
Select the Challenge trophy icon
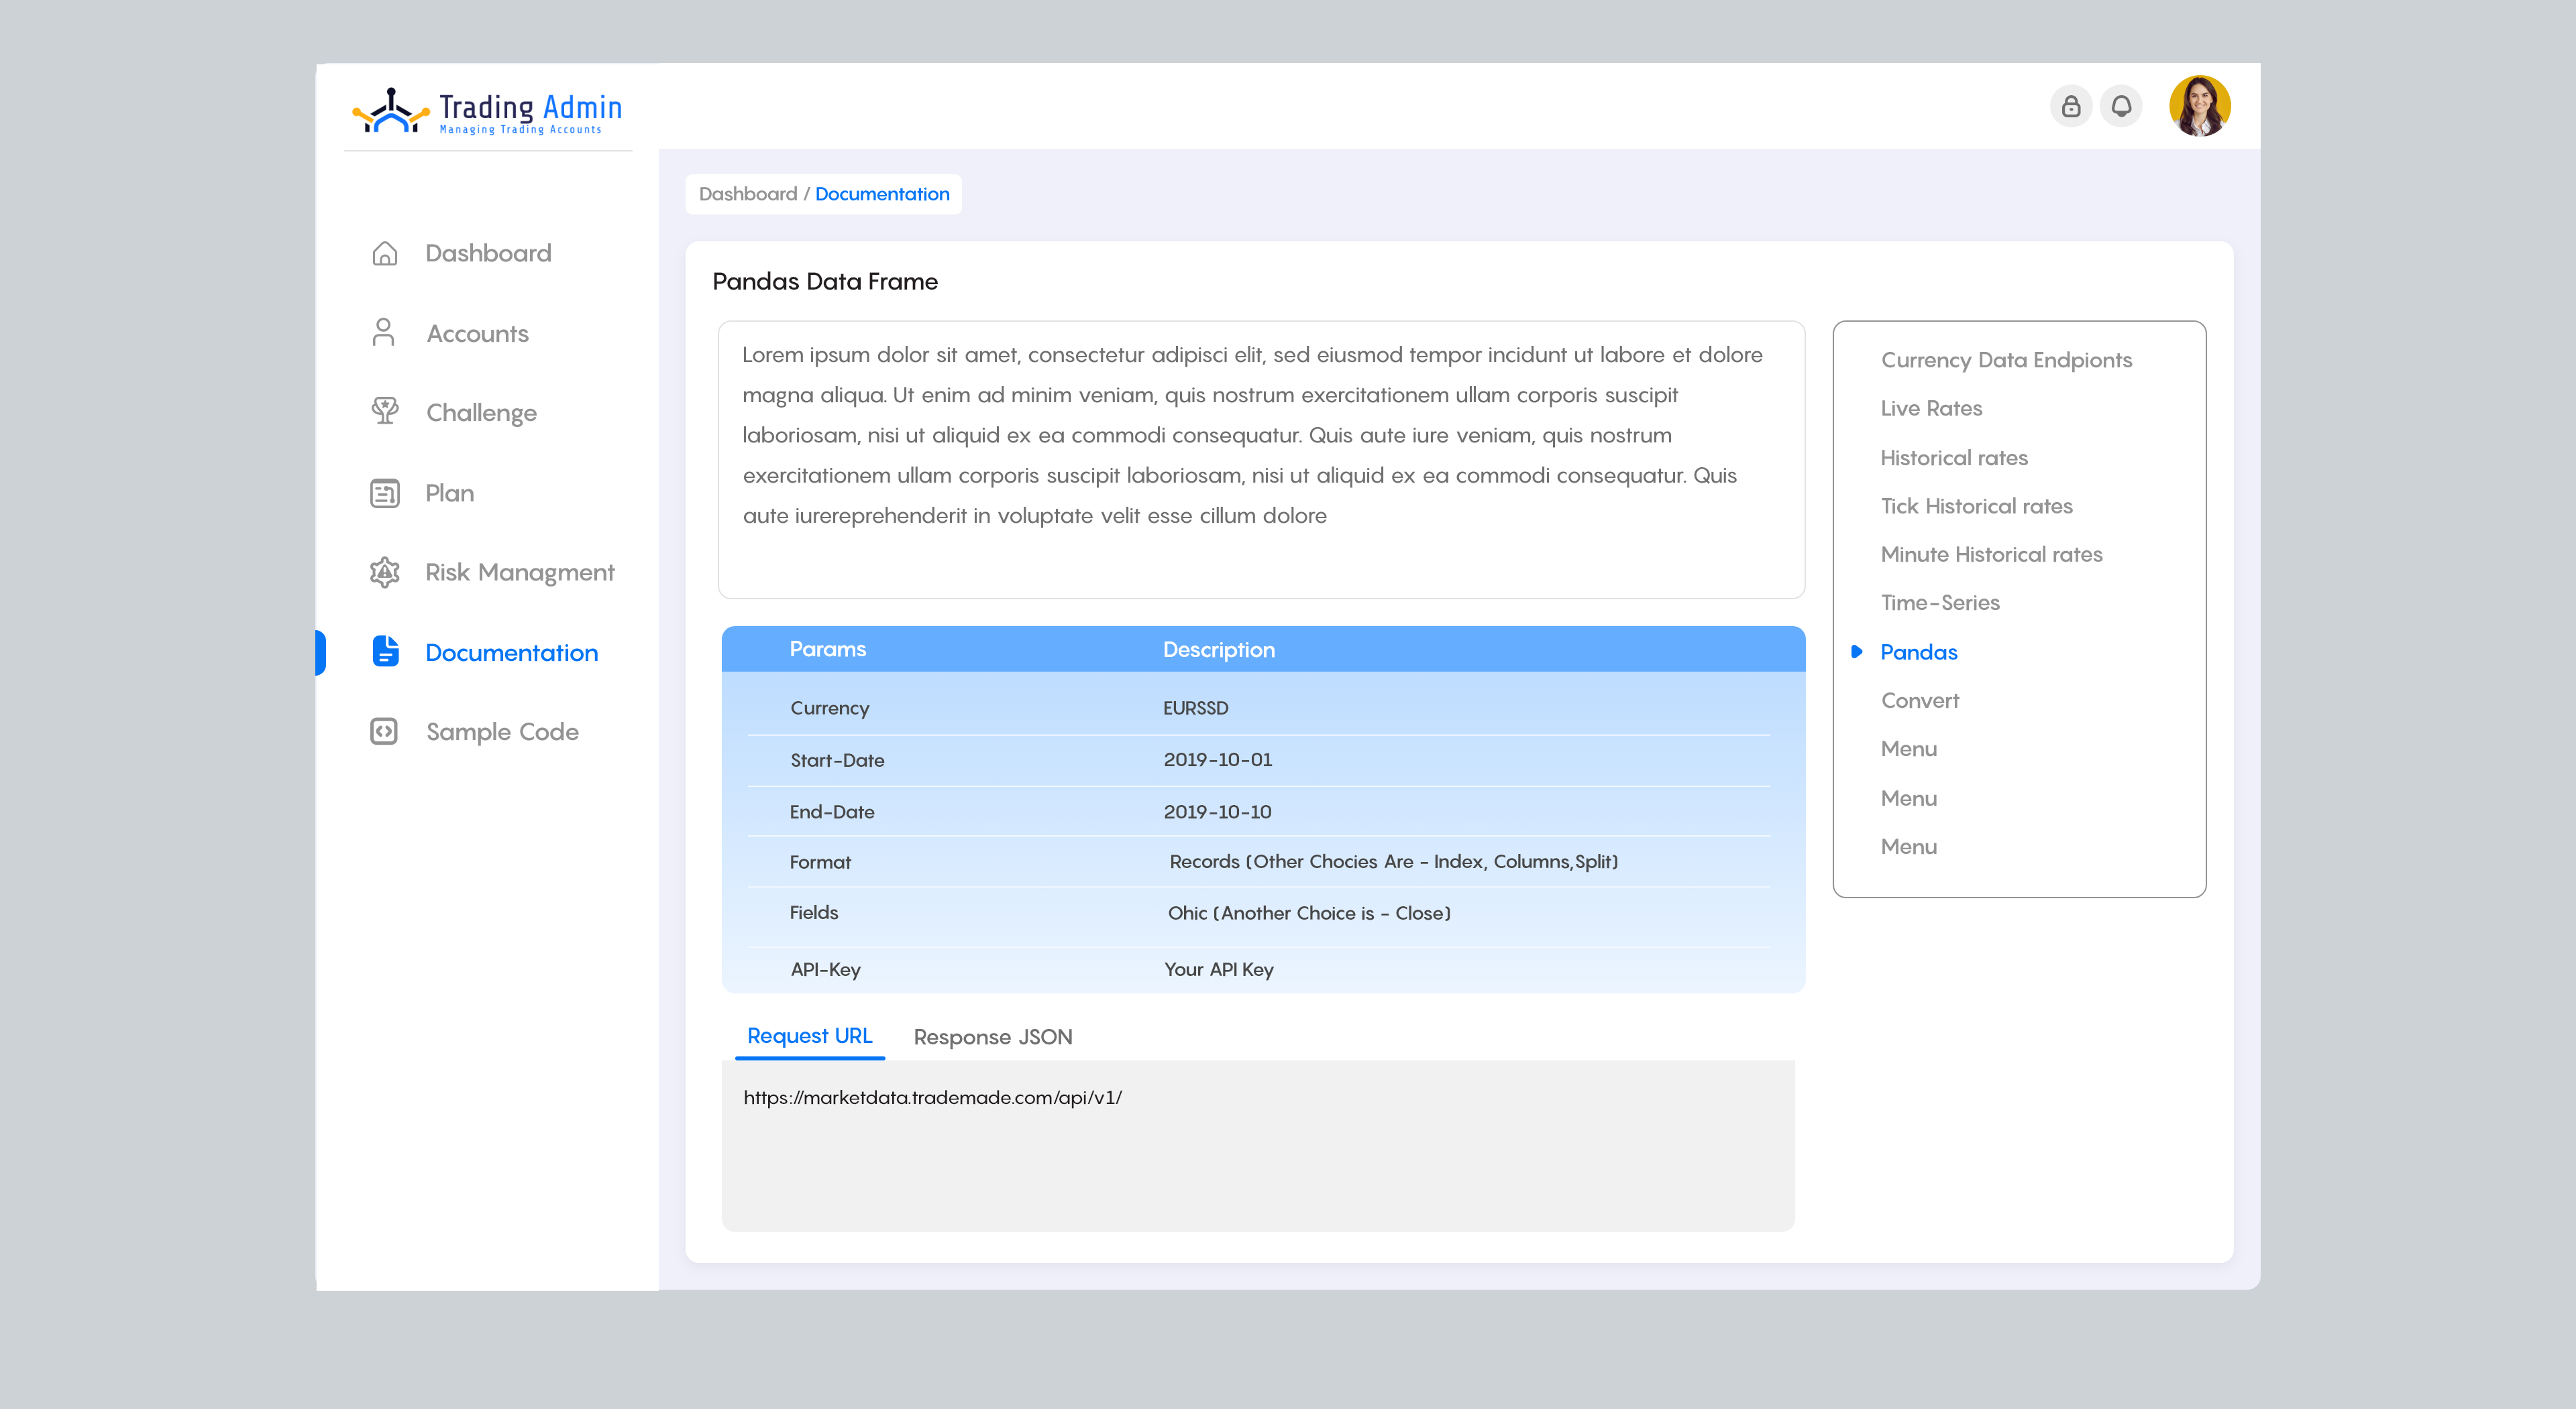tap(385, 412)
